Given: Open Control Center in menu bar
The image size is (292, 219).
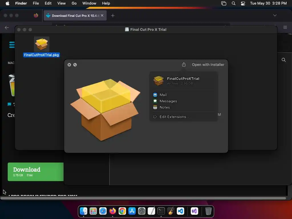Looking at the screenshot, I should pyautogui.click(x=243, y=3).
